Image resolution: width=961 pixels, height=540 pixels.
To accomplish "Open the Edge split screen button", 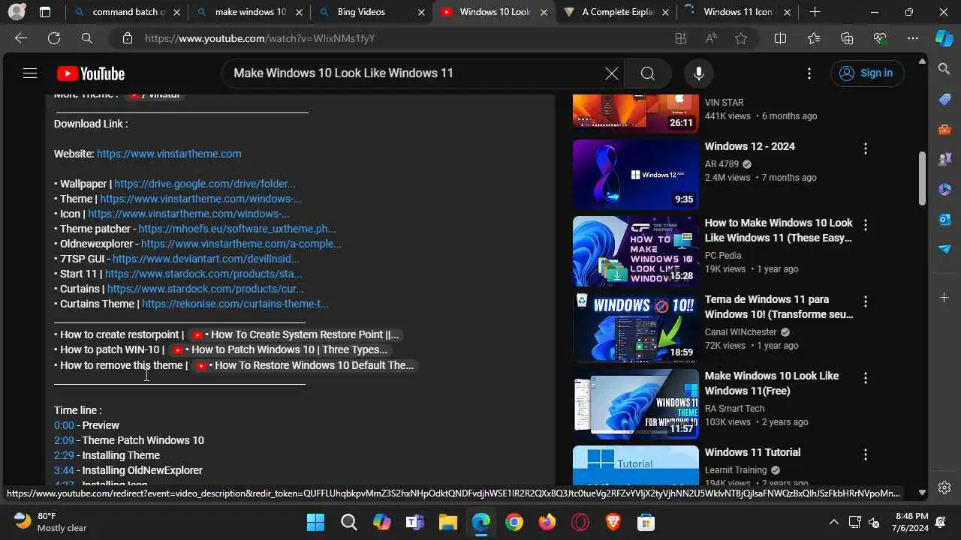I will click(x=780, y=38).
